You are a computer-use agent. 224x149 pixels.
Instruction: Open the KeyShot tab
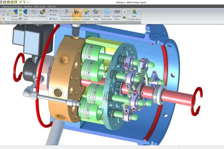point(28,6)
